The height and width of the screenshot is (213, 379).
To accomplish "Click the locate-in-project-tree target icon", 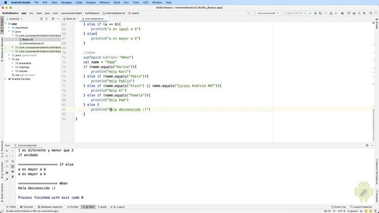I will (x=41, y=19).
